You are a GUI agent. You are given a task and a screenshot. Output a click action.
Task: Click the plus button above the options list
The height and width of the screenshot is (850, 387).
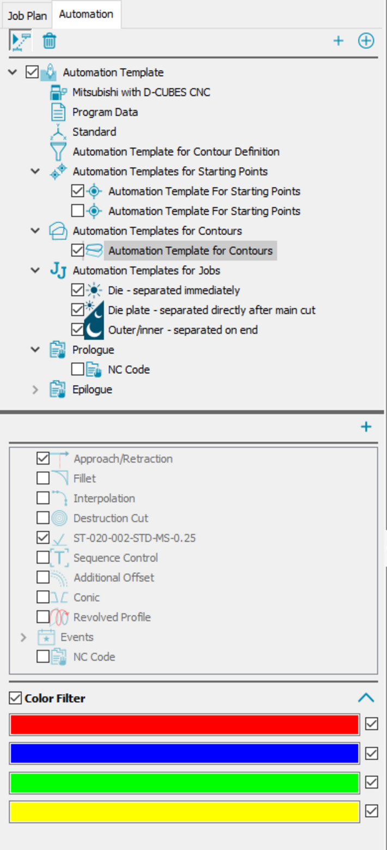[x=366, y=427]
